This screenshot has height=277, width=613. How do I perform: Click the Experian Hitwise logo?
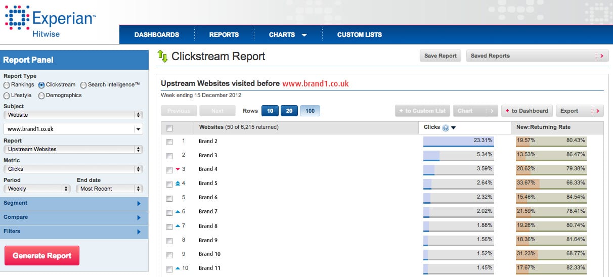[x=50, y=22]
